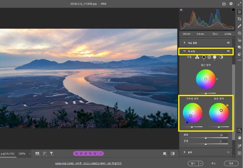243x168 pixels.
Task: Expand the bottom collapsed panel chevron
Action: [184, 152]
